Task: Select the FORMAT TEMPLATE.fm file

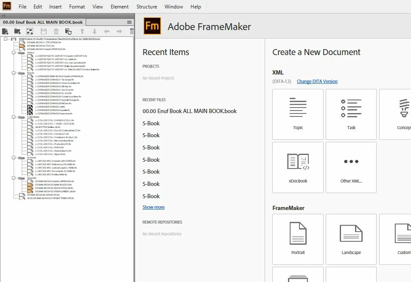Action: click(50, 198)
